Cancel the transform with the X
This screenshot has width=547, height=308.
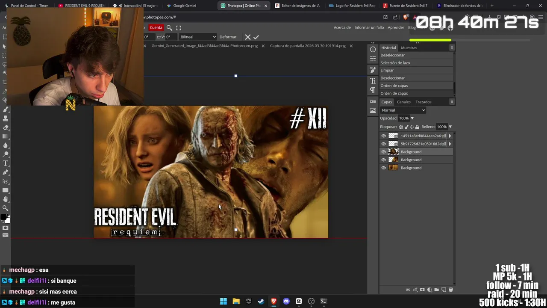coord(247,37)
